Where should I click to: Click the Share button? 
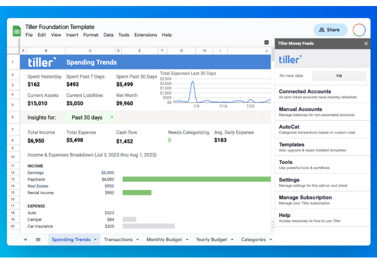[330, 30]
